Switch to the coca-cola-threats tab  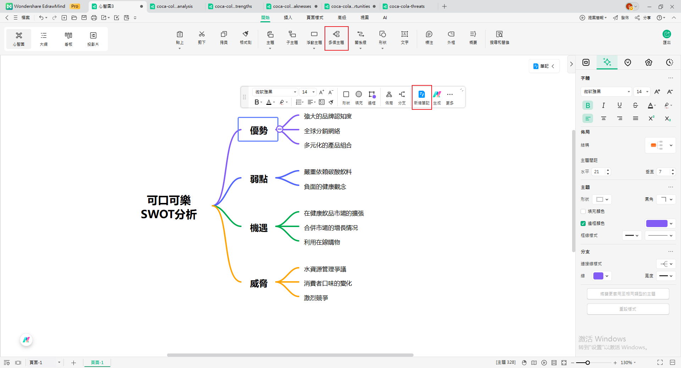406,6
